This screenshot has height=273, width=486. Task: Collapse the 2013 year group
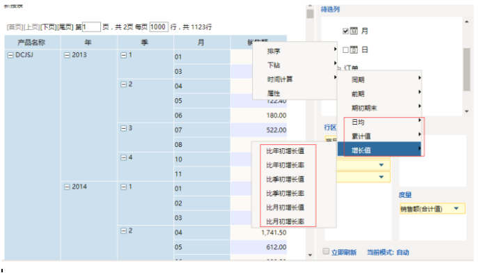click(67, 55)
